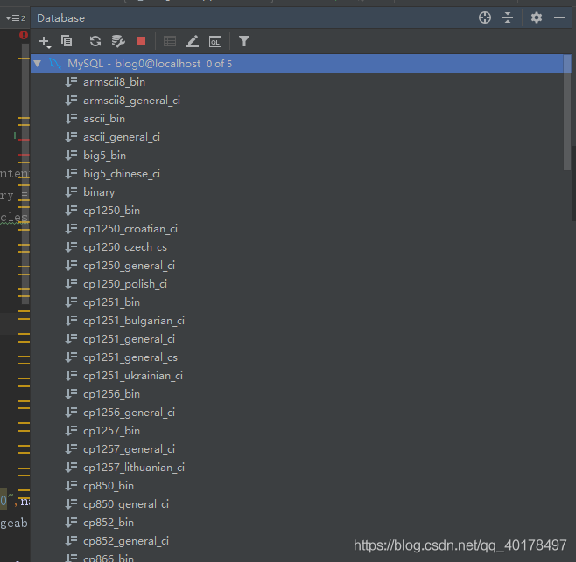Click the locate/scroll-from-editor crosshair icon
The width and height of the screenshot is (576, 562).
point(485,17)
